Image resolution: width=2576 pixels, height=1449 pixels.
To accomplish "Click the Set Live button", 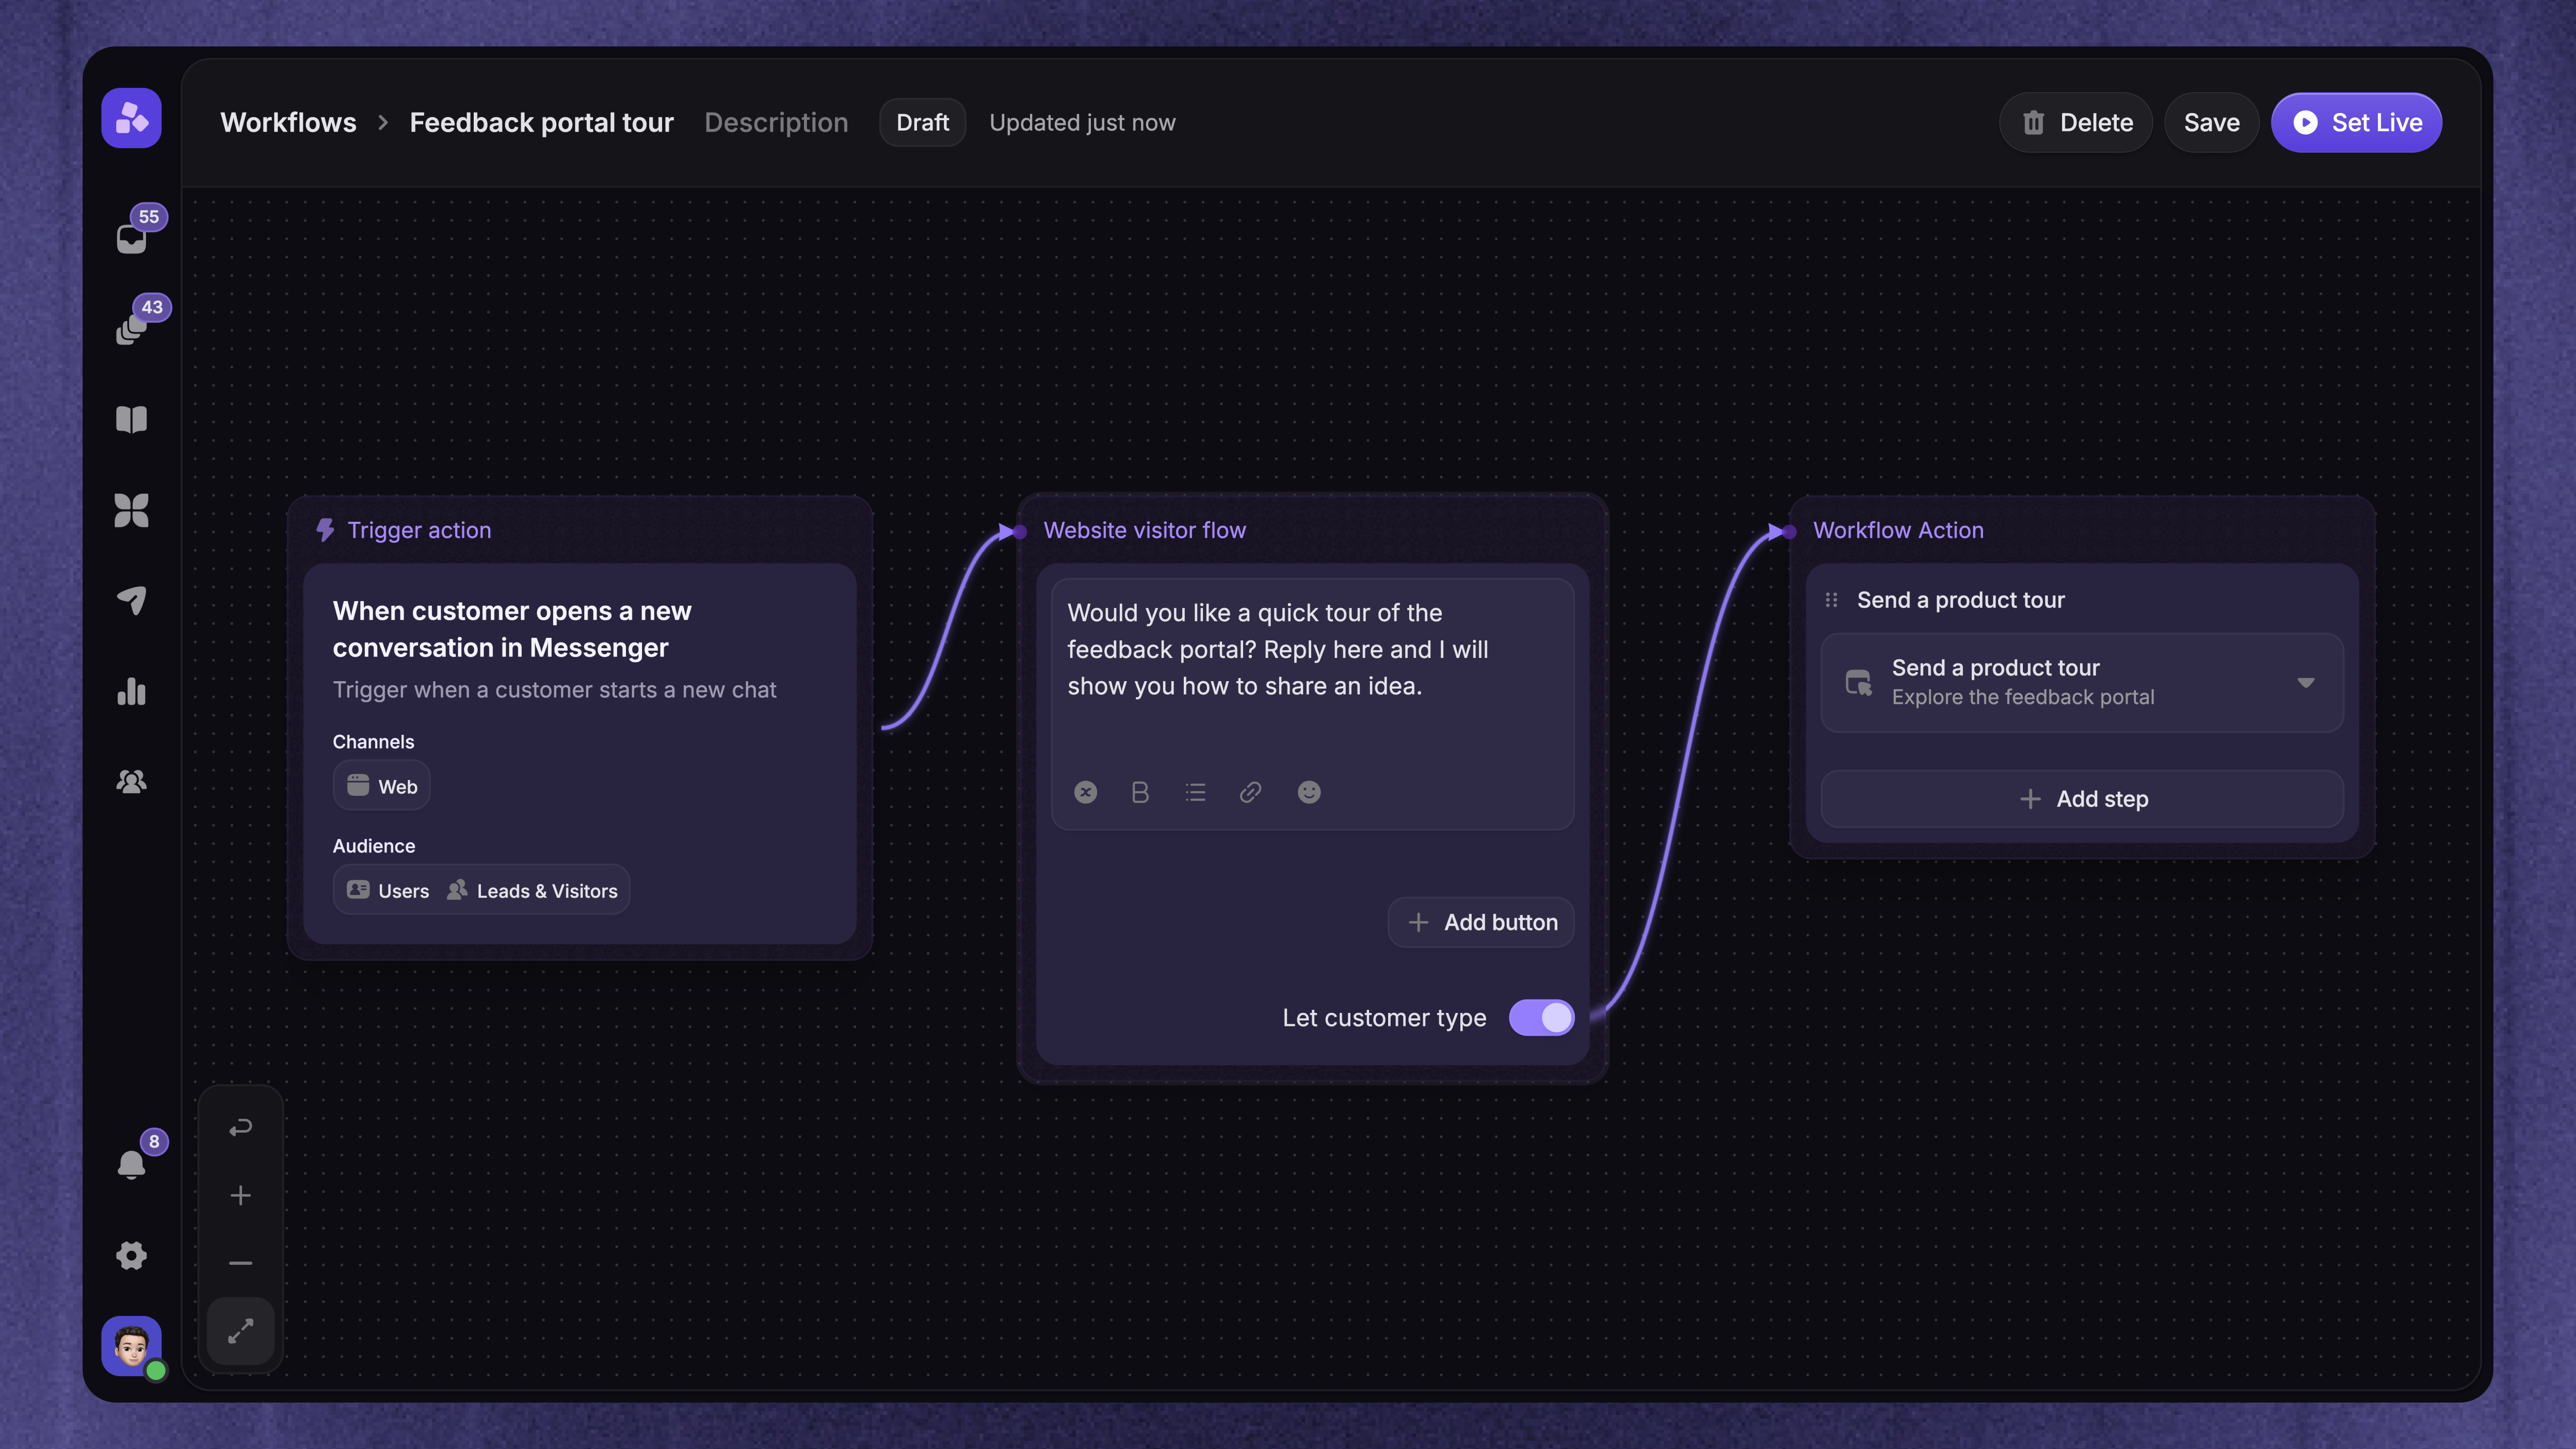I will point(2356,122).
